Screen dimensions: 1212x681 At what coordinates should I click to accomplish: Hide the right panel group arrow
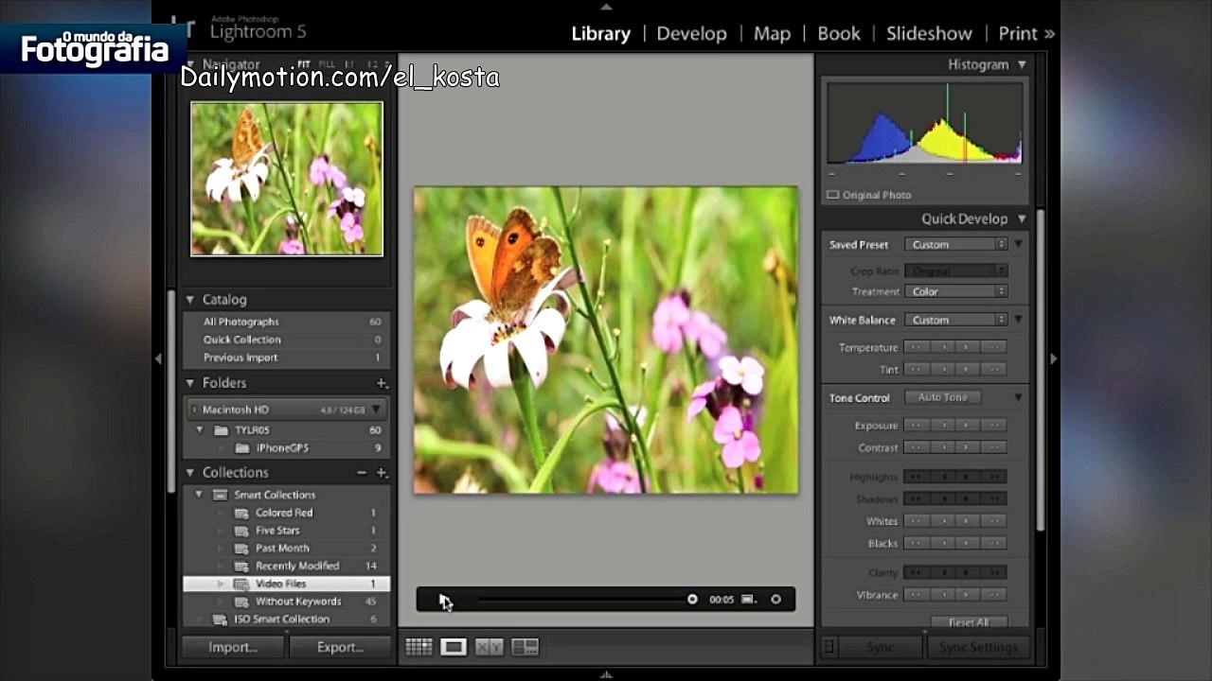pyautogui.click(x=1053, y=358)
